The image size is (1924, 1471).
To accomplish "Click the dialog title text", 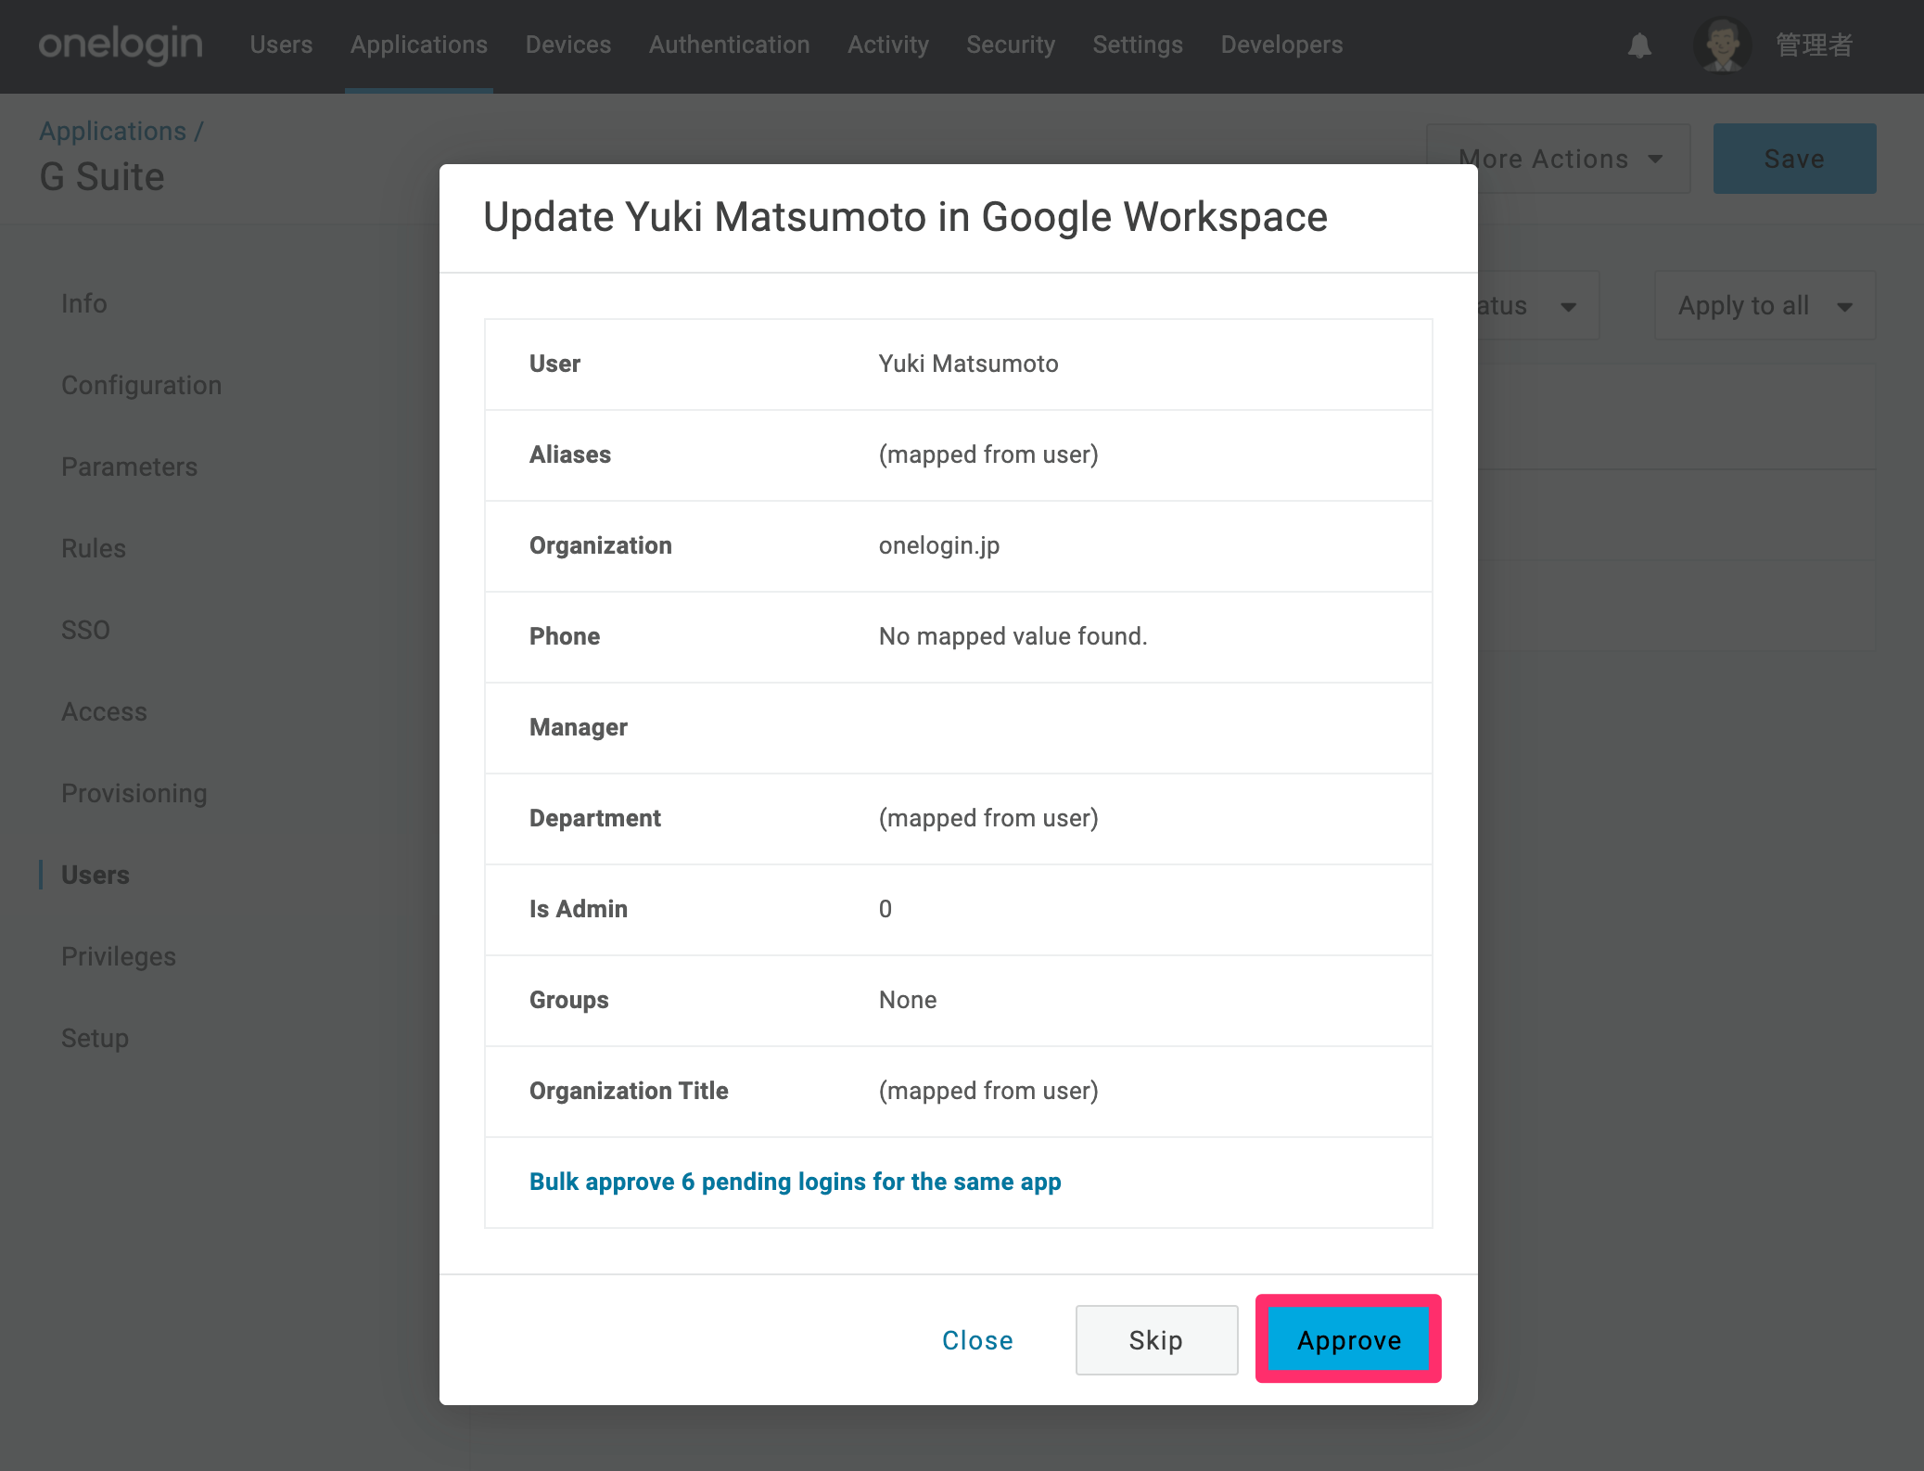I will tap(906, 217).
